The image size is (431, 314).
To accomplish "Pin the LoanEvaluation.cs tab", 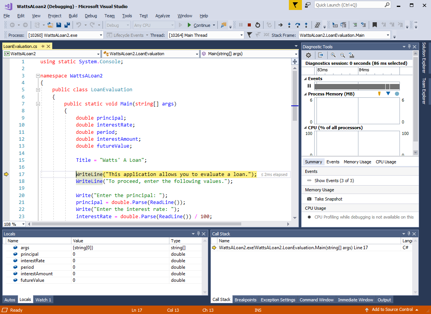I will tap(43, 46).
